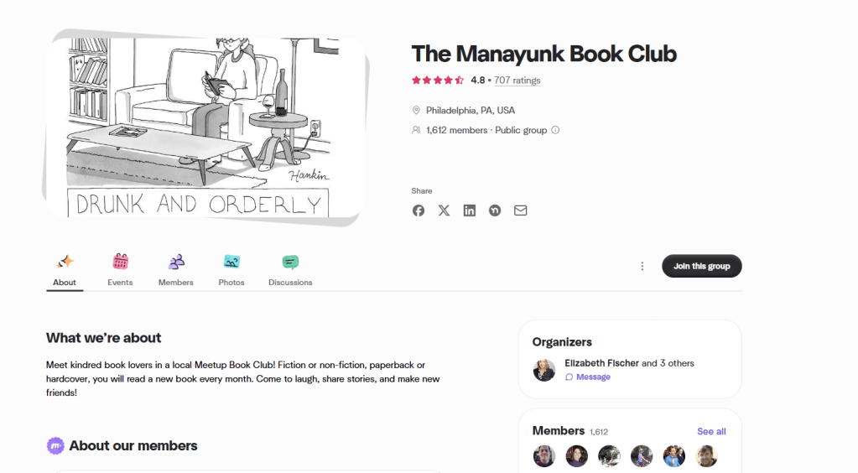The height and width of the screenshot is (473, 858).
Task: Switch to the Events tab
Action: pos(121,270)
